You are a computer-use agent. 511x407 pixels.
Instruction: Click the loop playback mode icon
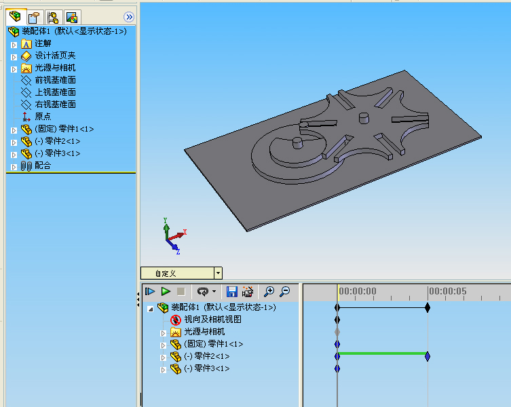[x=203, y=291]
